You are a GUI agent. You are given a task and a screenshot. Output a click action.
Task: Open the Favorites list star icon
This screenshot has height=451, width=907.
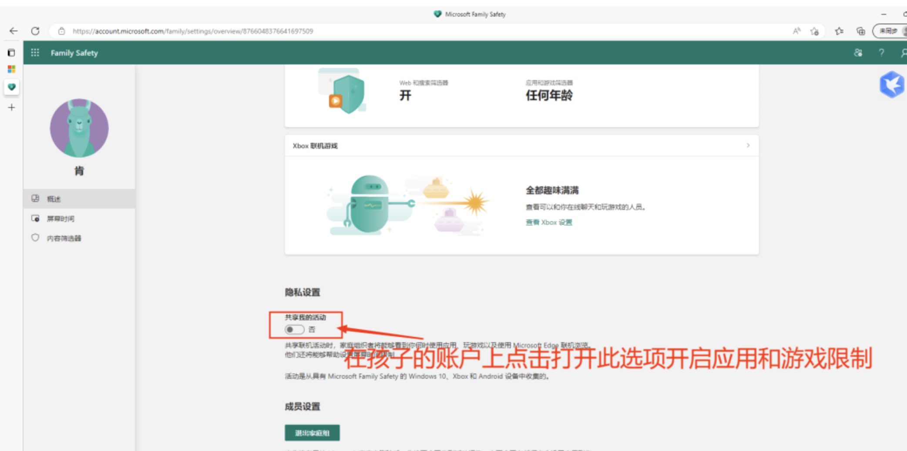pos(839,31)
